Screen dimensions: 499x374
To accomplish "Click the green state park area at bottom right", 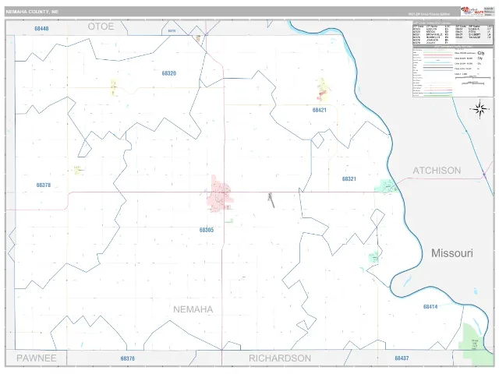I will [x=475, y=344].
